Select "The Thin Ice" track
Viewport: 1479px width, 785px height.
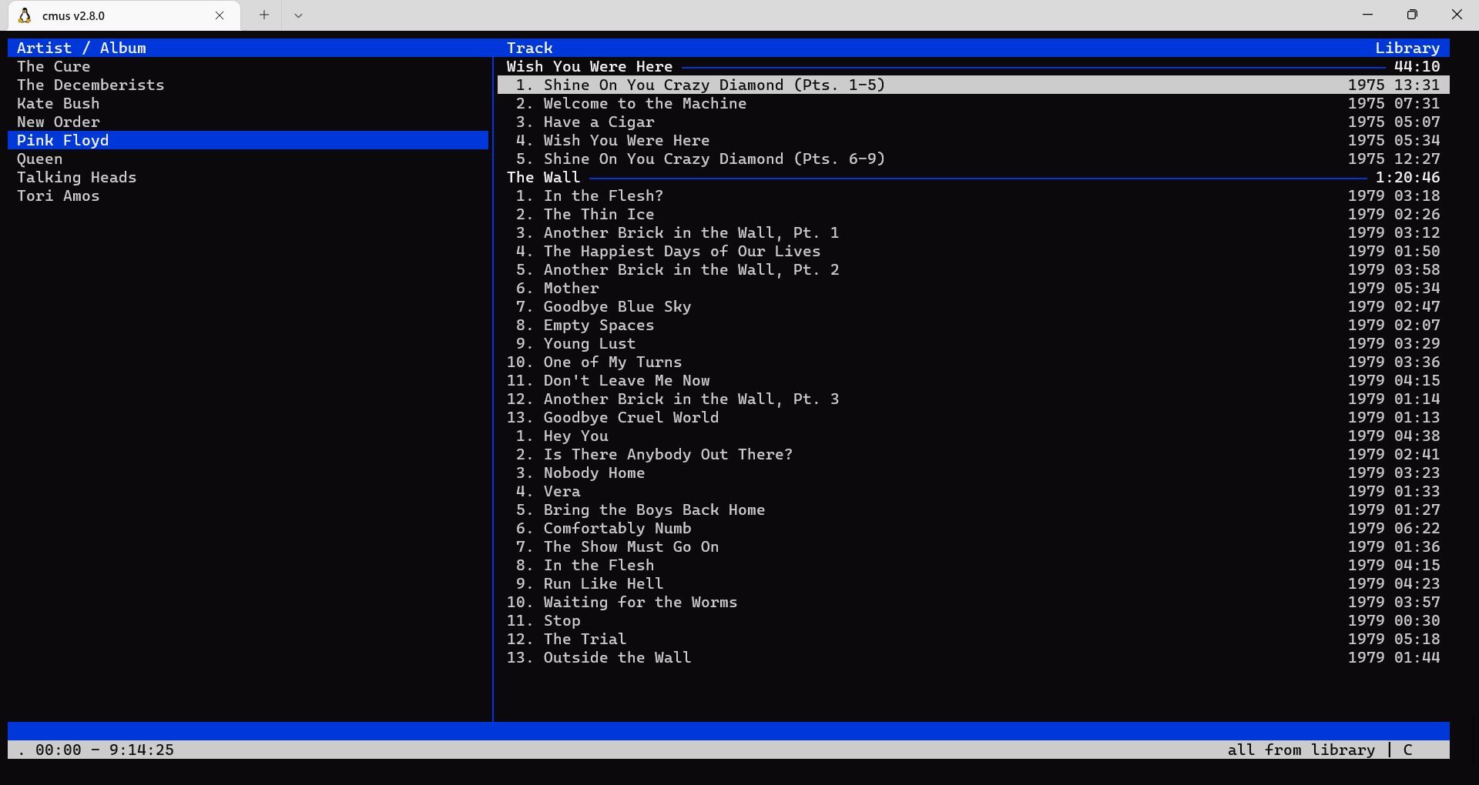(974, 214)
